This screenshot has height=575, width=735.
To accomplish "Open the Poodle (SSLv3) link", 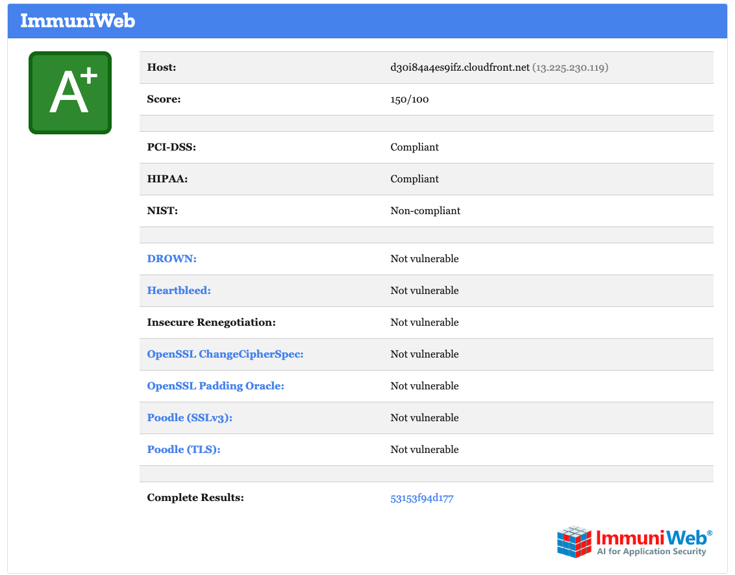I will [190, 417].
